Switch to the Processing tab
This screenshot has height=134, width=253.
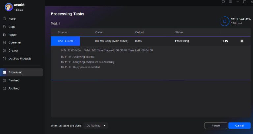point(15,72)
